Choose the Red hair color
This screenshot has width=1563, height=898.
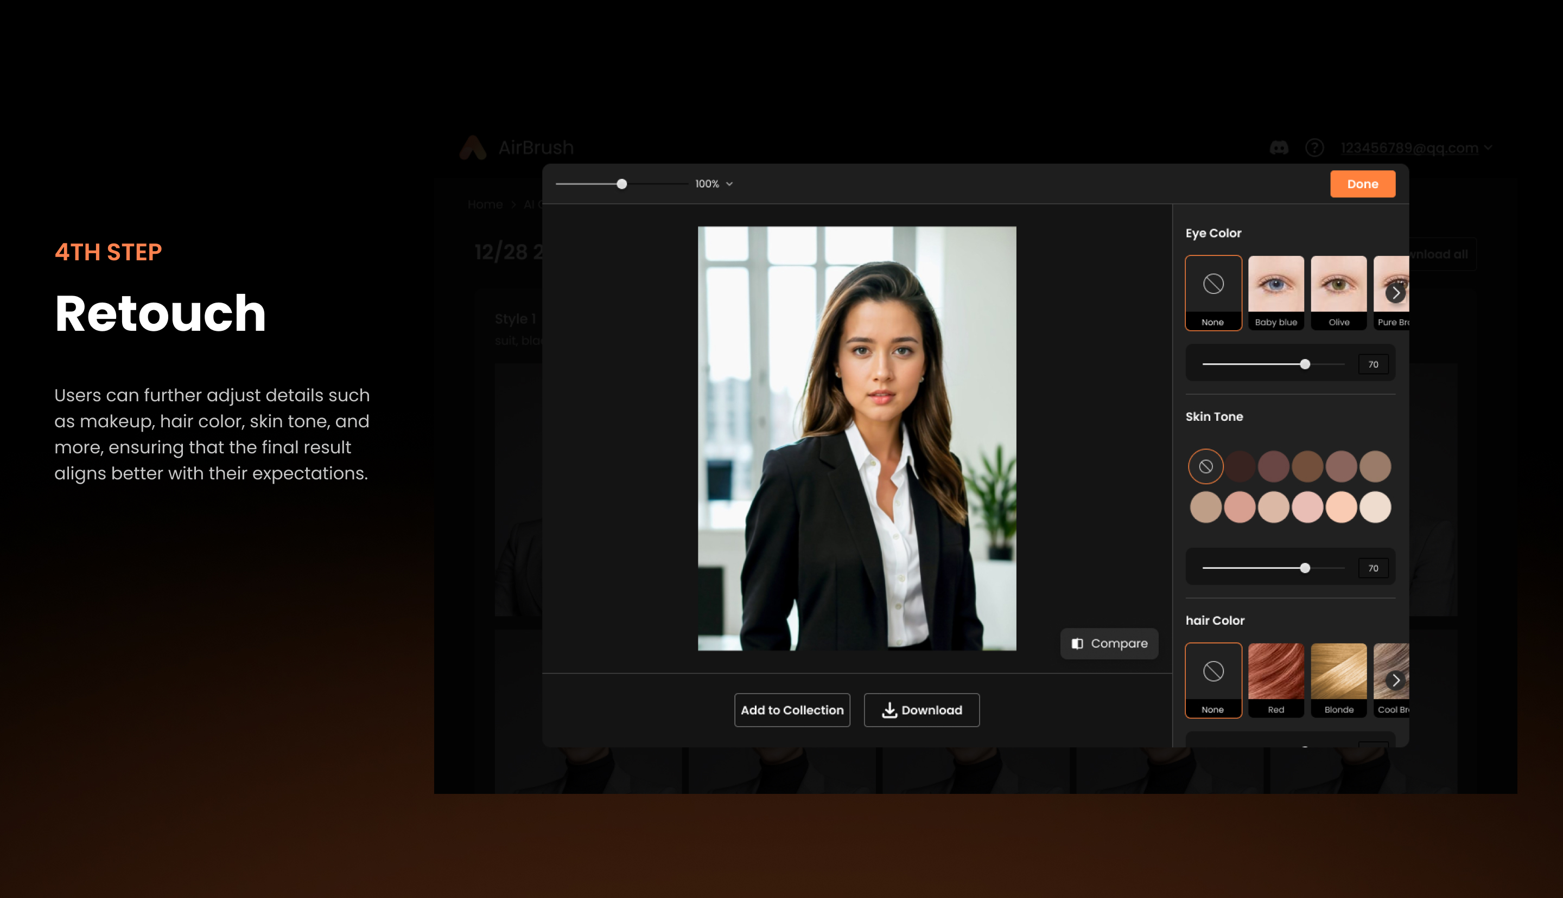[x=1275, y=679]
